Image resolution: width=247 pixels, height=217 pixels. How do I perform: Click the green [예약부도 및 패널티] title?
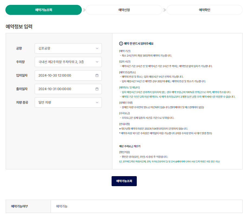[129, 87]
